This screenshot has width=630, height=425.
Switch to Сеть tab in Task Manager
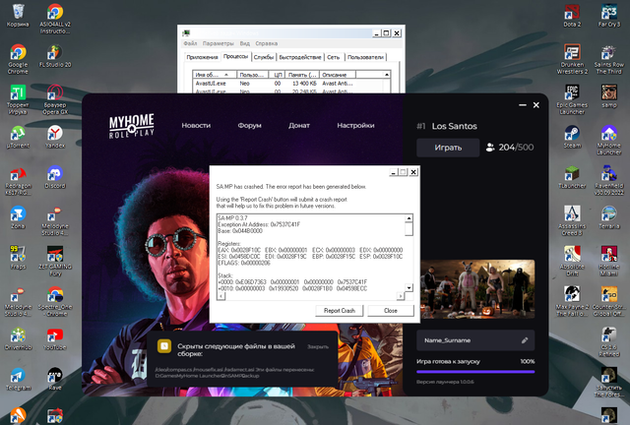(x=333, y=57)
